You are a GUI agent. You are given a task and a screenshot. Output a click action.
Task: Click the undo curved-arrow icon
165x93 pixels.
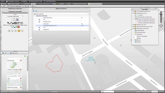coord(20,23)
